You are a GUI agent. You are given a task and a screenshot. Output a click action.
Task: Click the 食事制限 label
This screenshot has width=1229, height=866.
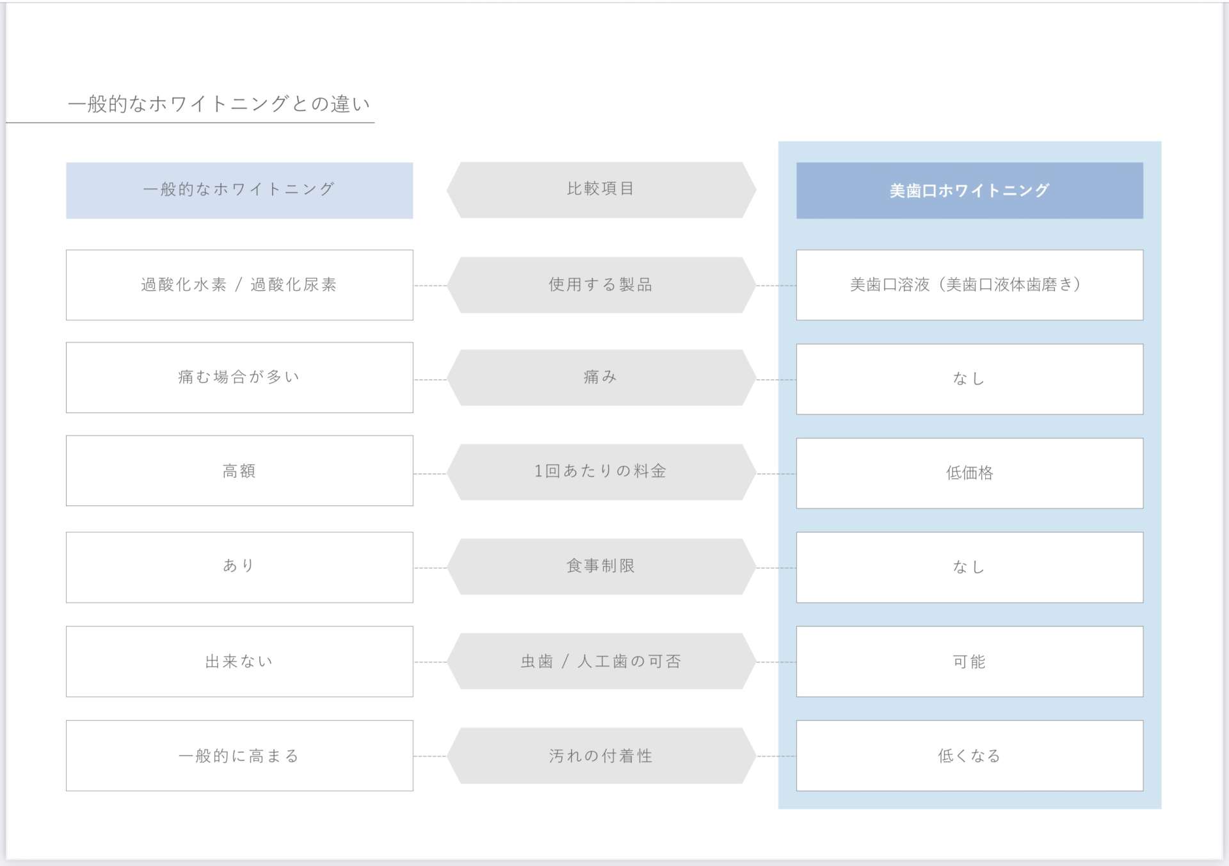coord(601,566)
